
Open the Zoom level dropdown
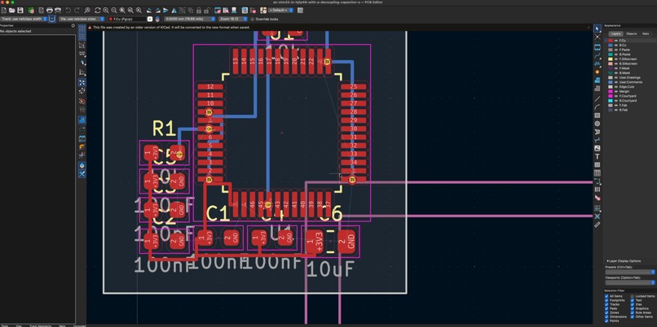(233, 19)
